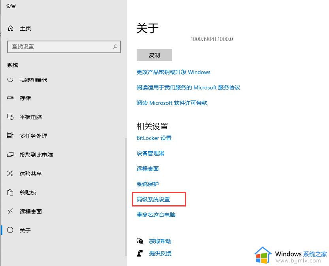Open the 获取帮助 get help link
The width and height of the screenshot is (329, 266).
pyautogui.click(x=160, y=241)
